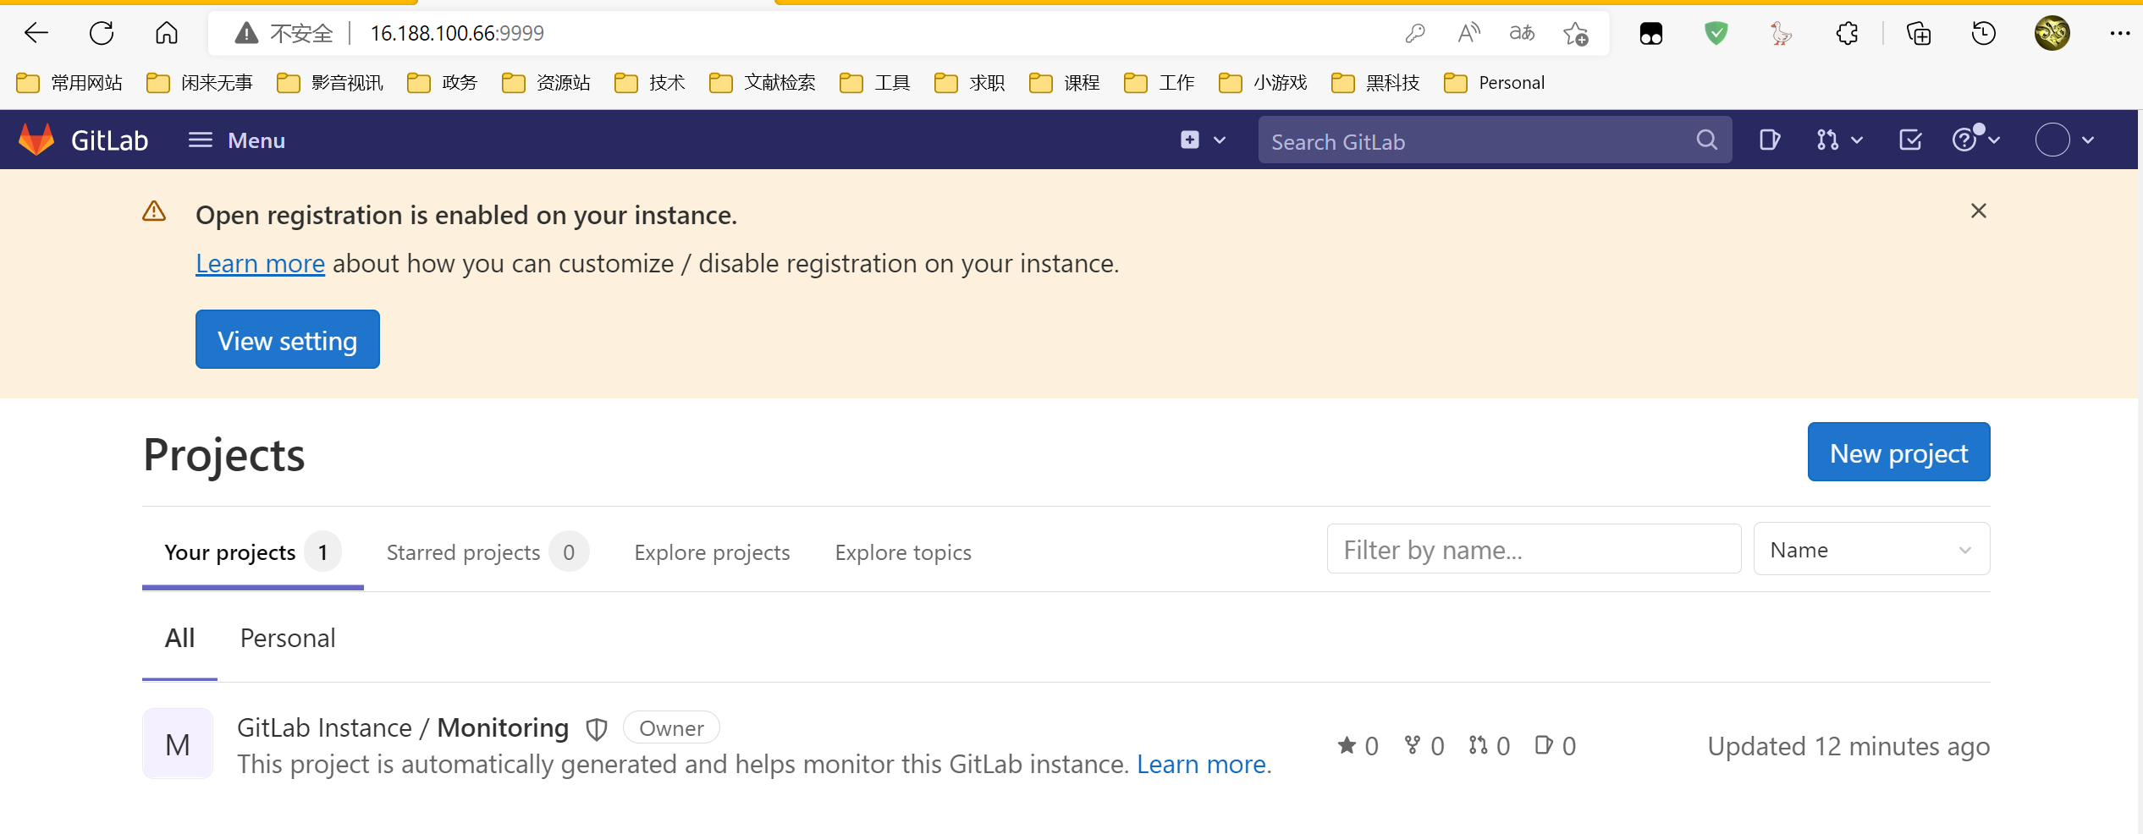Open saved password key icon in address bar

tap(1415, 33)
